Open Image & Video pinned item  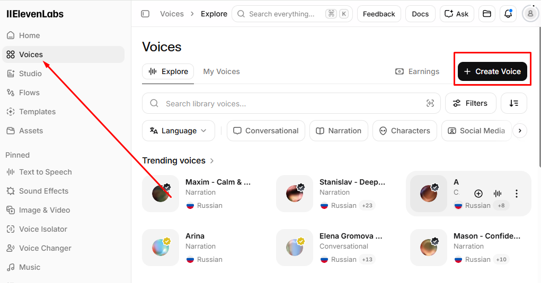click(63, 210)
